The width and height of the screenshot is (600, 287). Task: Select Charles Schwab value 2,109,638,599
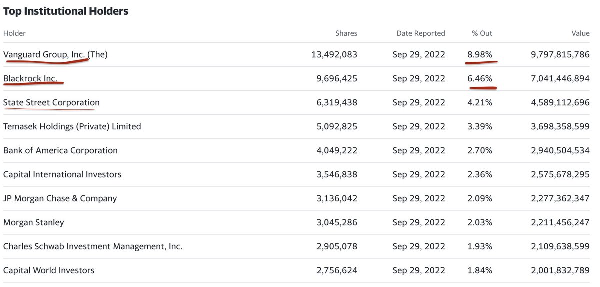click(560, 246)
